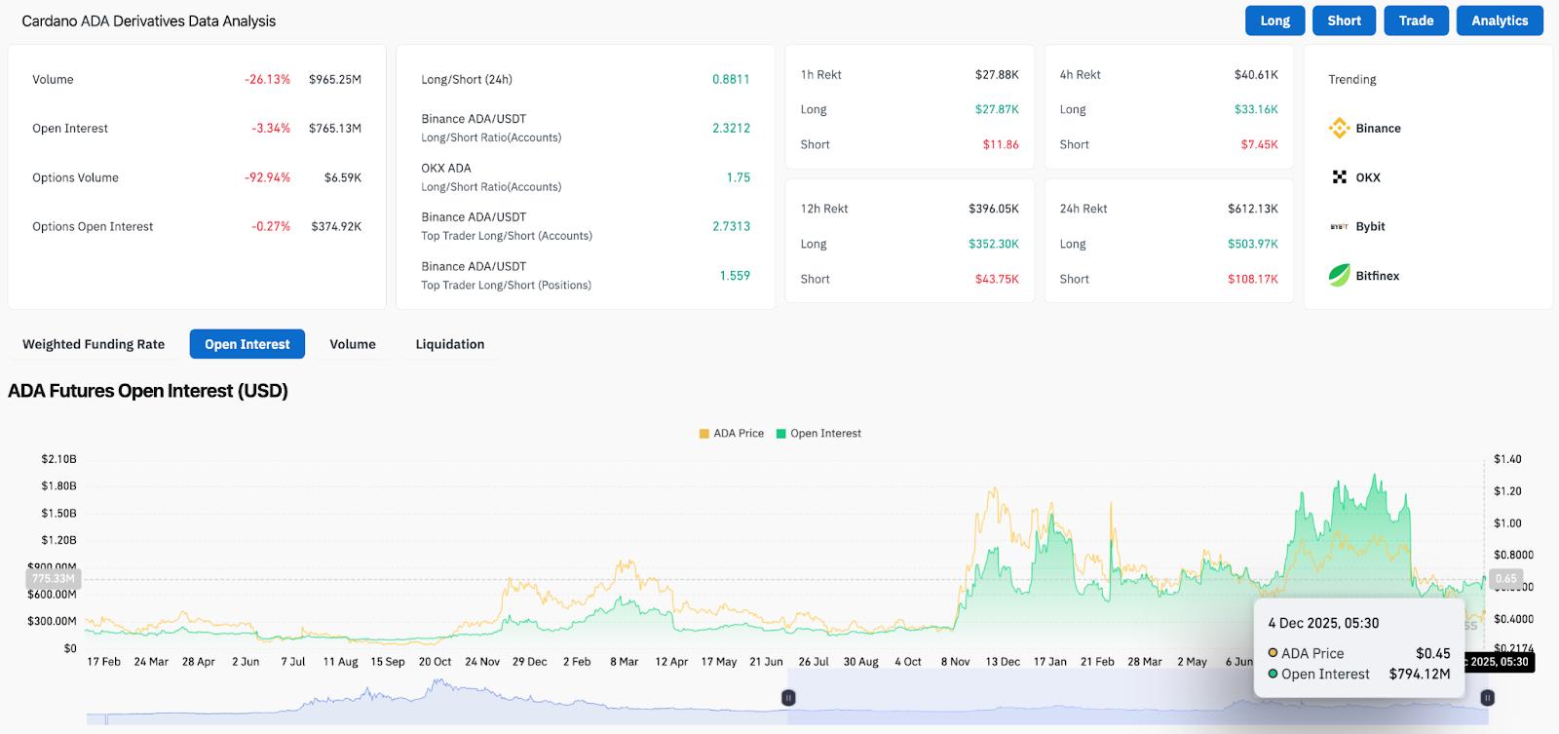
Task: Select the Open Interest tab
Action: coord(247,344)
